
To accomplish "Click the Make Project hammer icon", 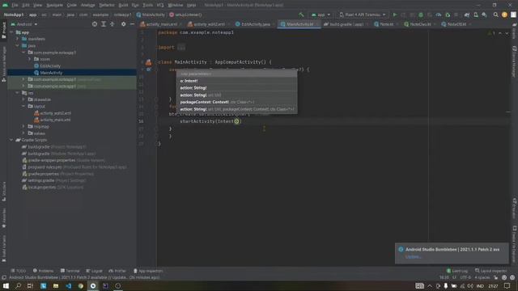I will coord(301,15).
